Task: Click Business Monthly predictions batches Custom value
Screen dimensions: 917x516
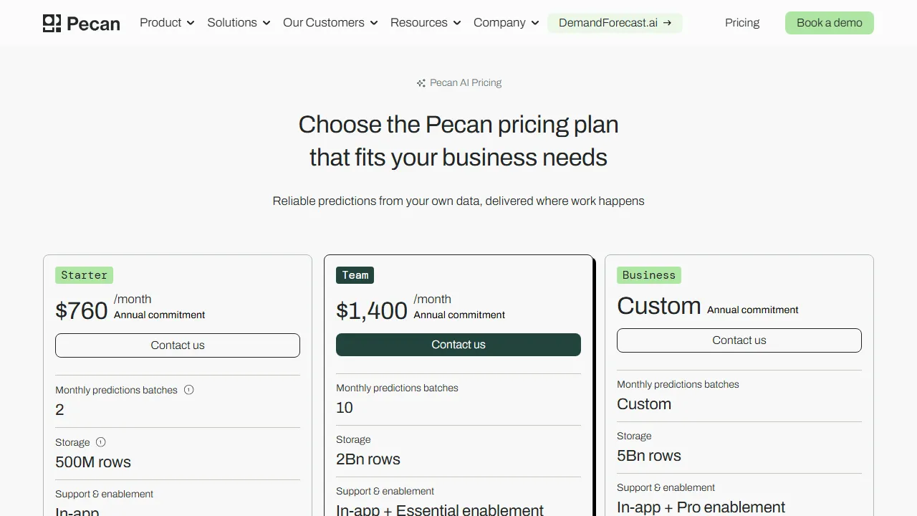Action: tap(644, 404)
